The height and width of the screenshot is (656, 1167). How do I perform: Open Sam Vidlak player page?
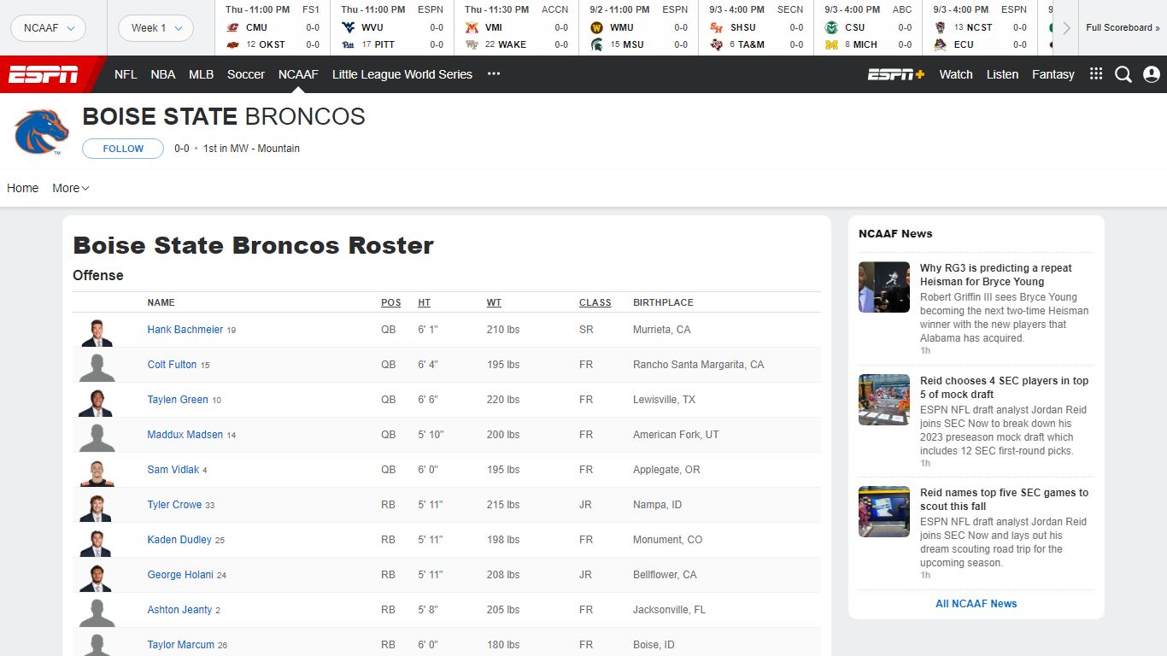(x=173, y=470)
